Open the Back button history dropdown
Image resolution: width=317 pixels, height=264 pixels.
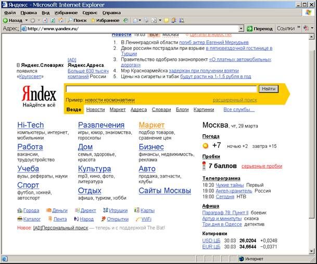[26, 20]
